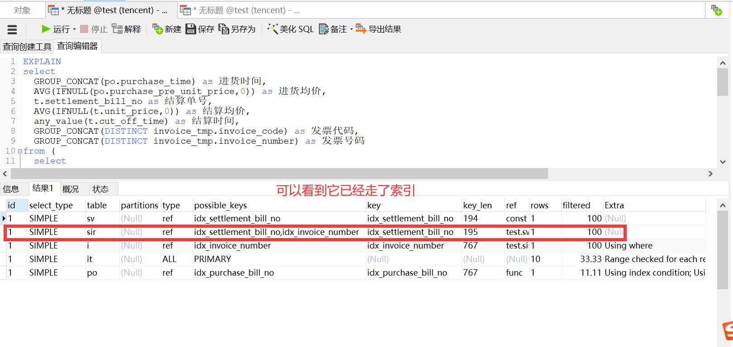The width and height of the screenshot is (733, 347).
Task: Open the Info (信息) result tab
Action: pos(11,189)
